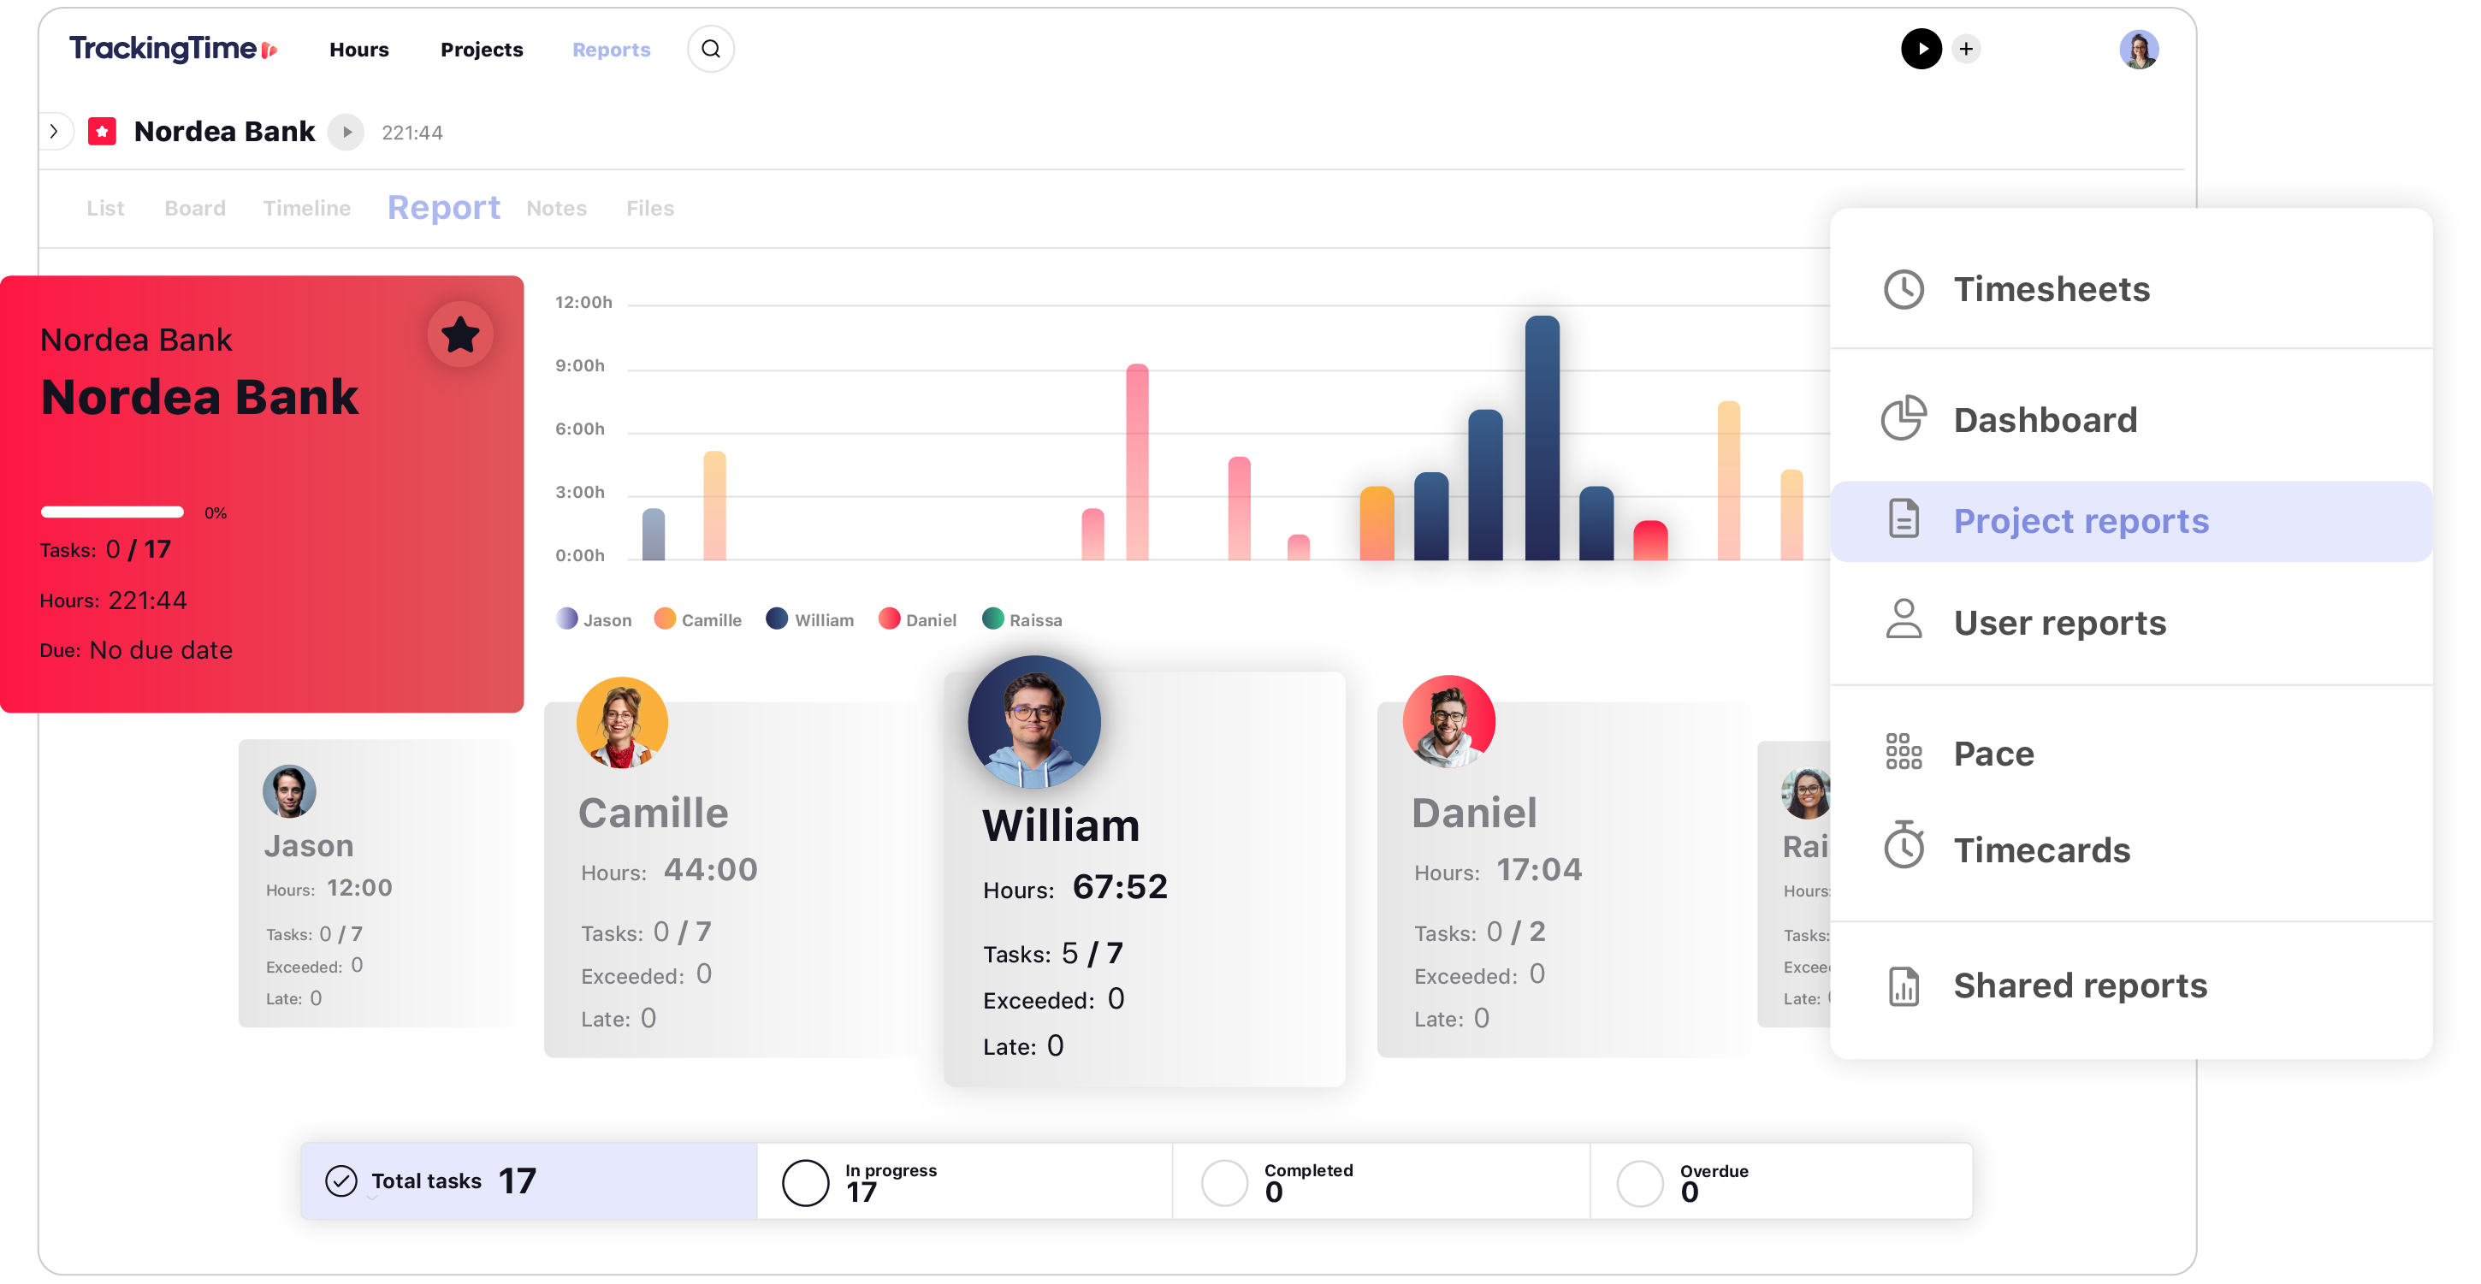Click the Timeline tab

coord(306,208)
